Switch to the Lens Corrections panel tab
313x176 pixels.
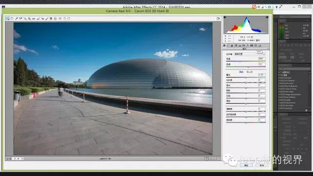point(244,45)
